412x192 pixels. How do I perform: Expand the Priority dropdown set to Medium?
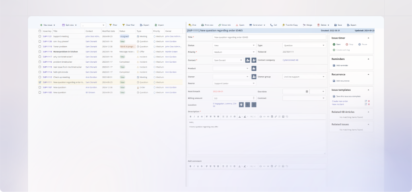point(235,52)
